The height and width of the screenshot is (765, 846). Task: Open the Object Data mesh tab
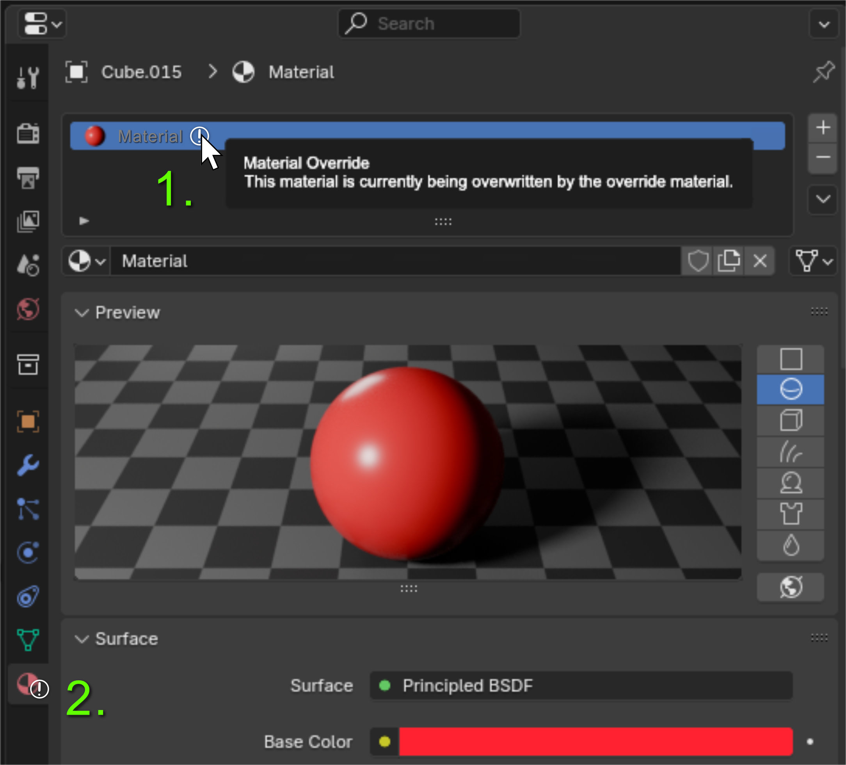[x=28, y=640]
